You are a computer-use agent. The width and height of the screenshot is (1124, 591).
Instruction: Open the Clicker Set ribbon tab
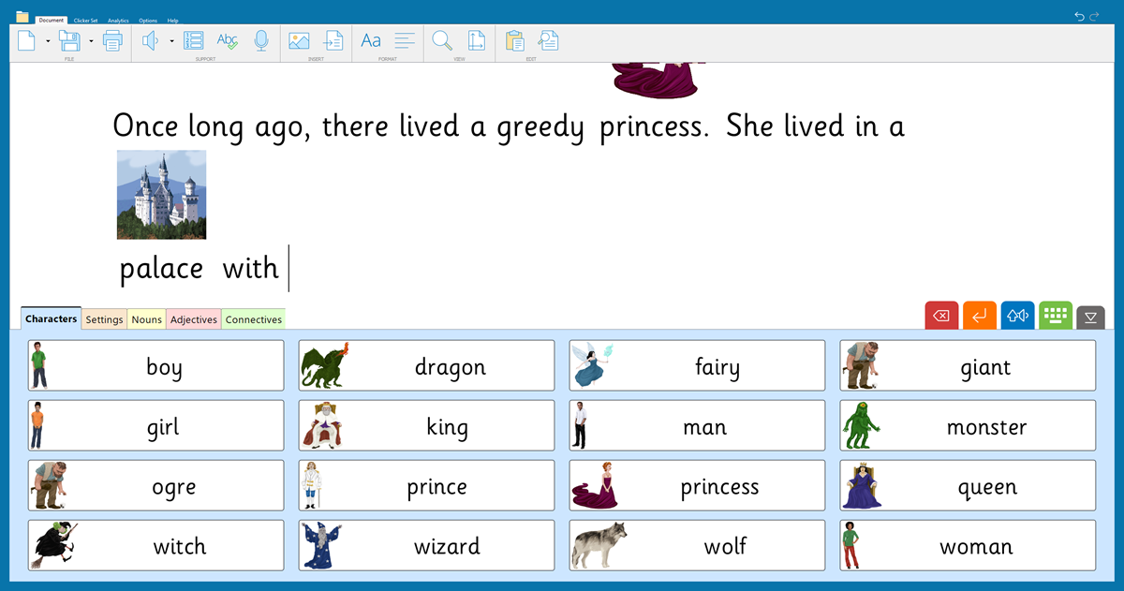click(x=85, y=20)
